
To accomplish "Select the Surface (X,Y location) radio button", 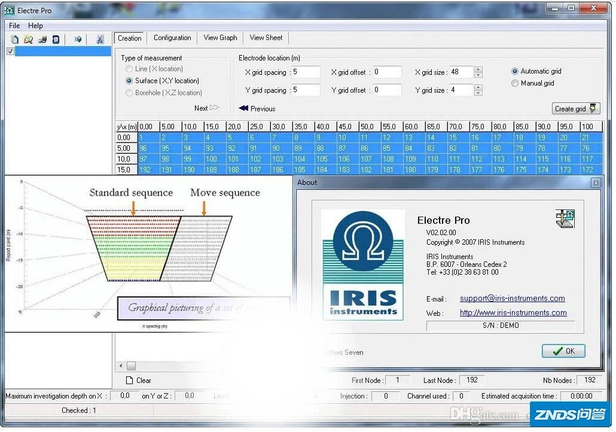I will (129, 81).
